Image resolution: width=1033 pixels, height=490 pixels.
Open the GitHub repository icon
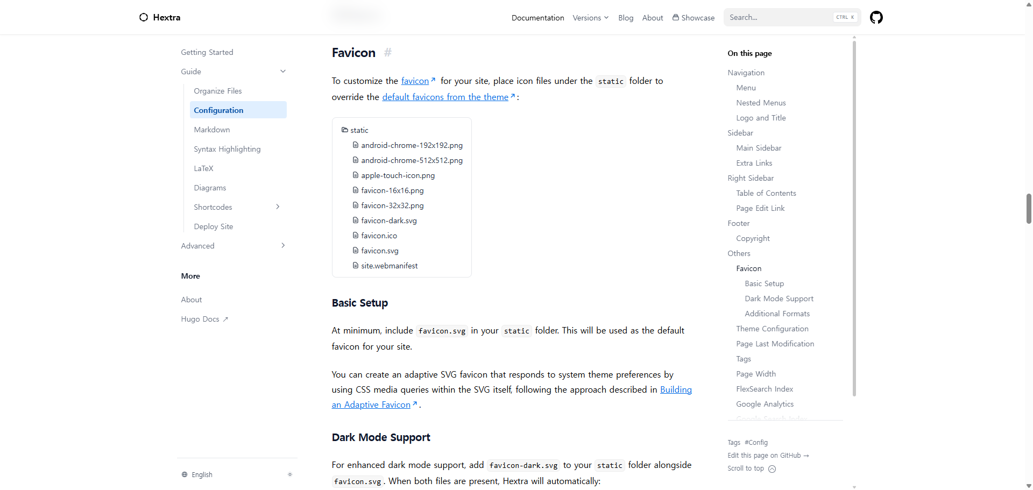876,18
